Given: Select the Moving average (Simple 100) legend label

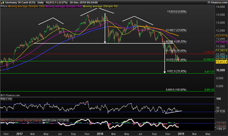Looking at the screenshot, I should click(64, 6).
